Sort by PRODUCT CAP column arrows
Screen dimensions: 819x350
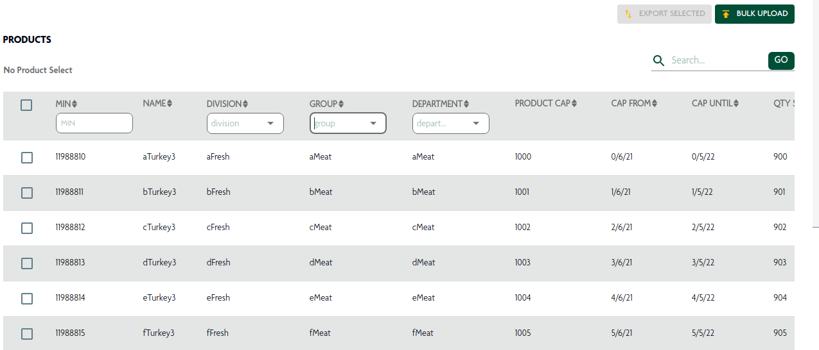pyautogui.click(x=574, y=103)
